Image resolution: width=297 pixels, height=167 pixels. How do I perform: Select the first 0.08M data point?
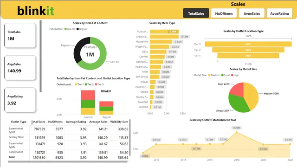click(x=143, y=153)
